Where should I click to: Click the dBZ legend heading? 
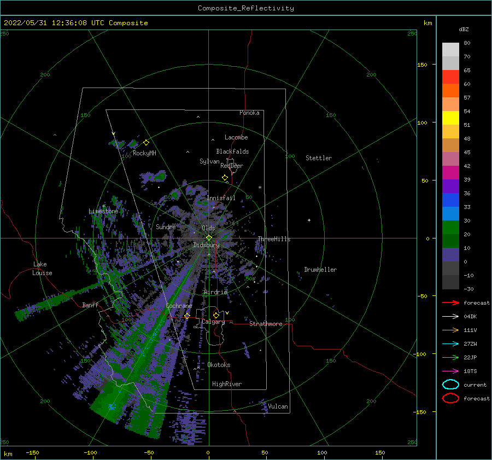[464, 29]
